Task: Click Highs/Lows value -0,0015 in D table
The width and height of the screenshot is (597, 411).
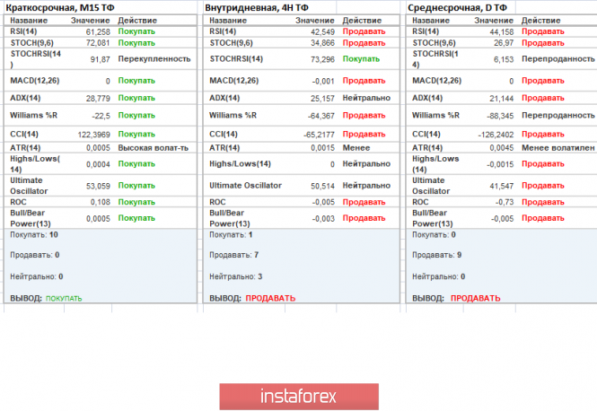Action: coord(500,164)
